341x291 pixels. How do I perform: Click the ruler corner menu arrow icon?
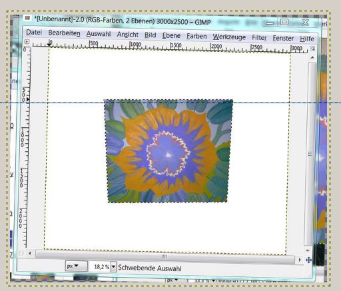[27, 41]
